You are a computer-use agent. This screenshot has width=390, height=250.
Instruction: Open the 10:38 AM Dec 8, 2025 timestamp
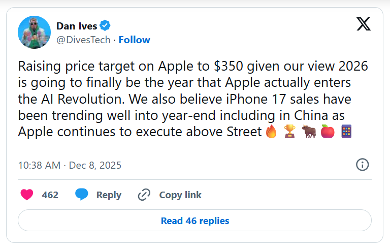(x=70, y=165)
